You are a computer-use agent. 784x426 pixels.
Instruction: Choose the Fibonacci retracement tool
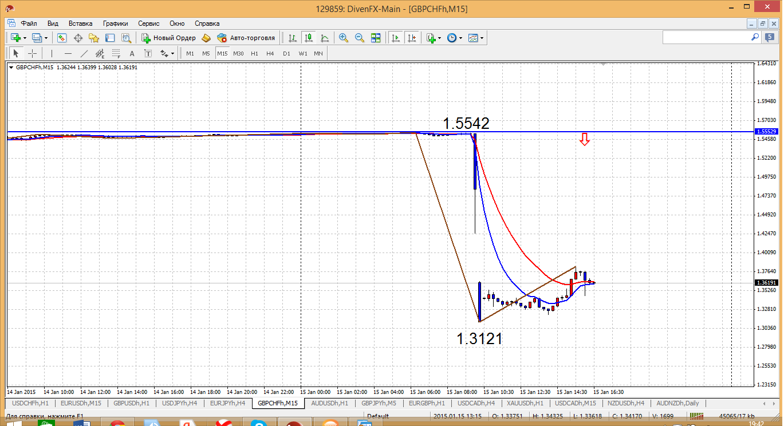tap(116, 53)
